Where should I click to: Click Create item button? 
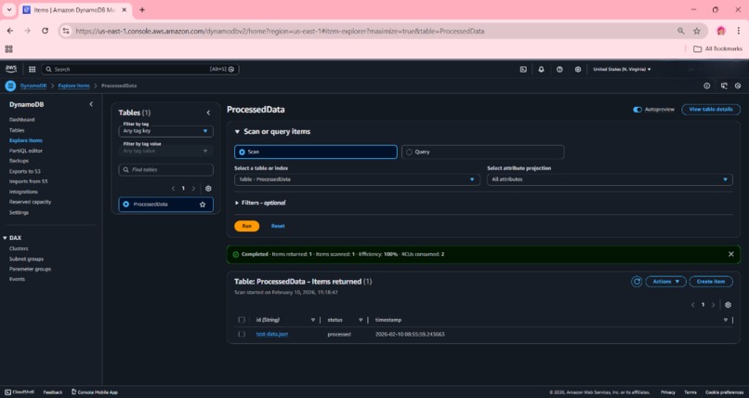coord(711,282)
